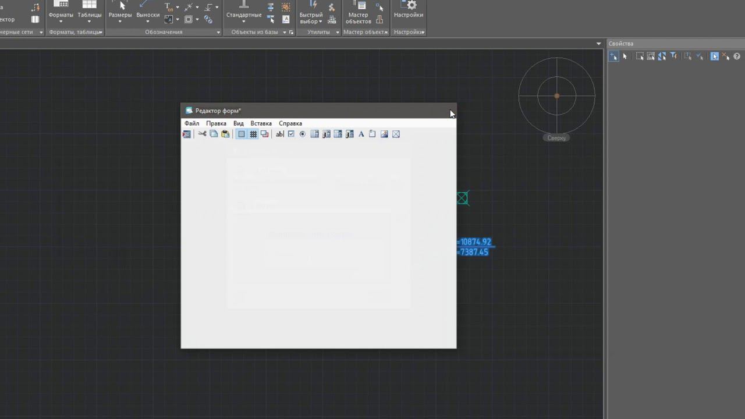Insert a text label using the A icon
Screen dimensions: 745x419
click(x=361, y=134)
